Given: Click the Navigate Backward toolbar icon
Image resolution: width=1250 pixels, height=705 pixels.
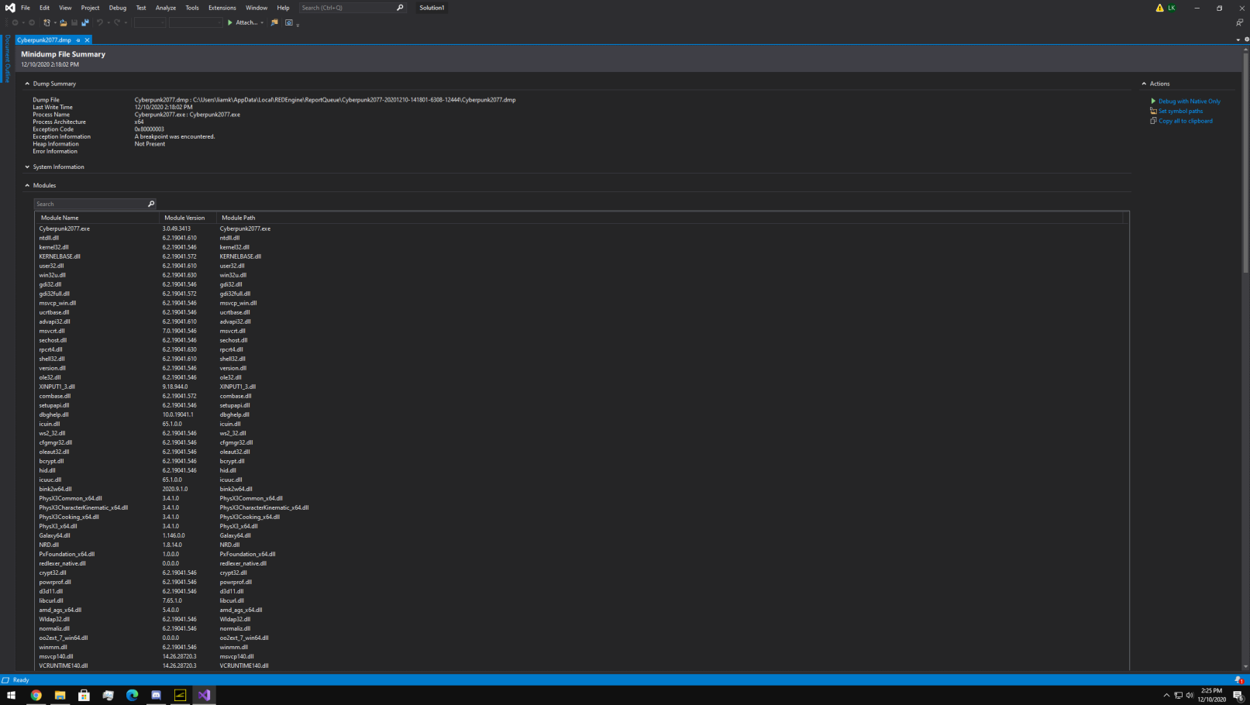Looking at the screenshot, I should click(x=15, y=22).
